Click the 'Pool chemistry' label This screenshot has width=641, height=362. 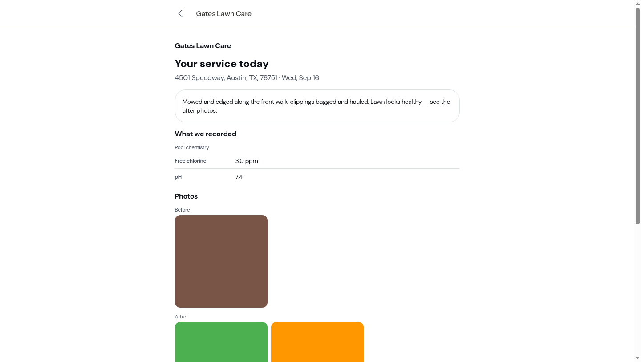click(192, 147)
